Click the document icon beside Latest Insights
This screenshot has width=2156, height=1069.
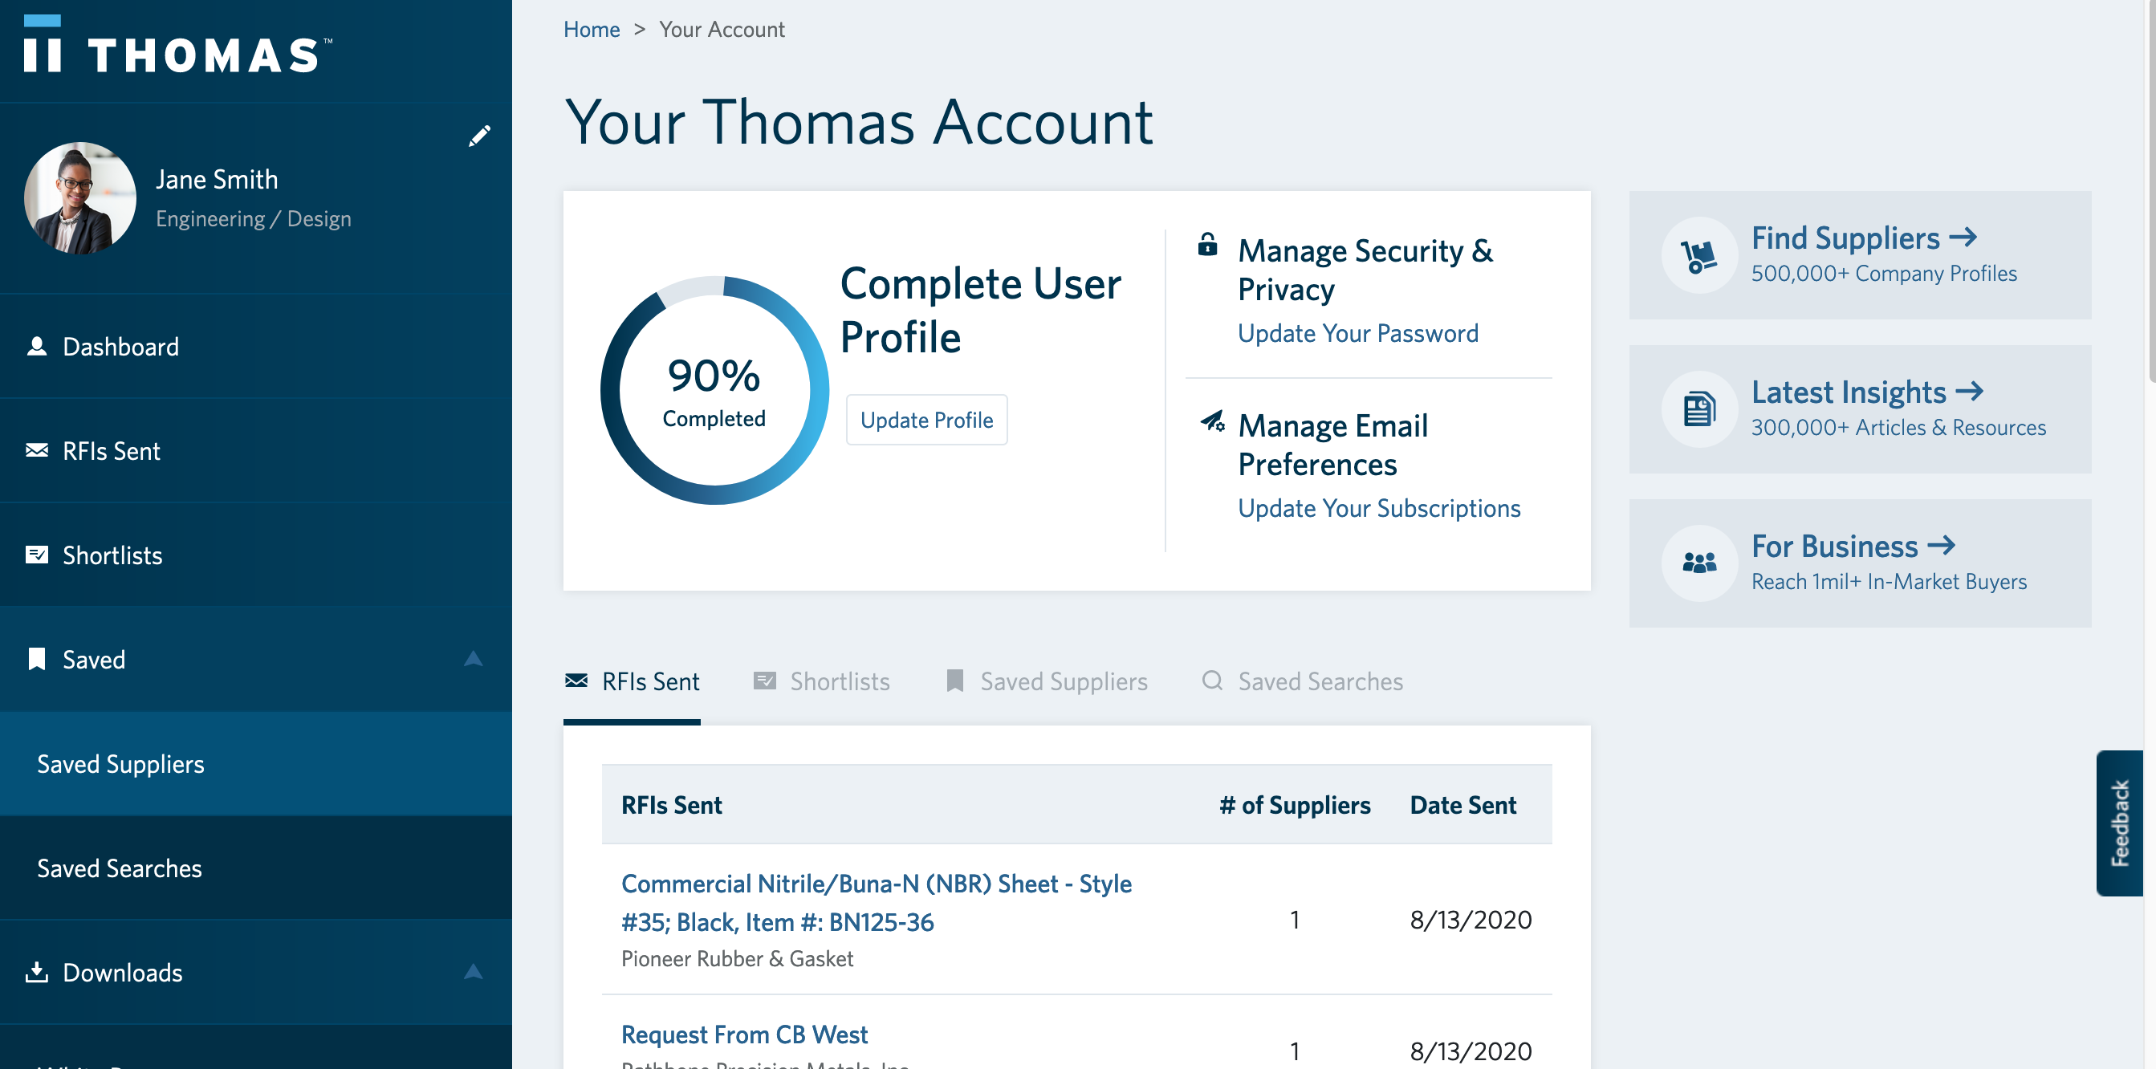pyautogui.click(x=1699, y=408)
